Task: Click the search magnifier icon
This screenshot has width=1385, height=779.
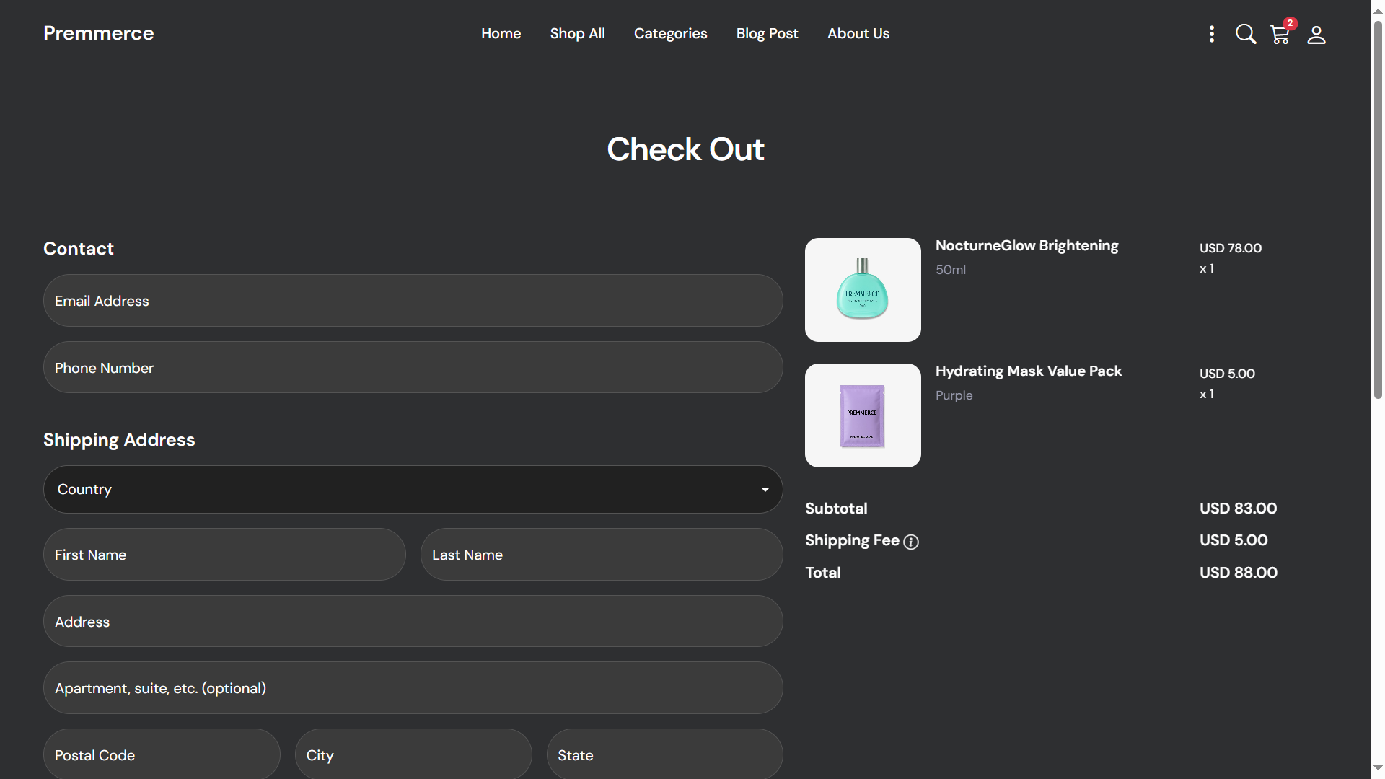Action: click(x=1246, y=34)
